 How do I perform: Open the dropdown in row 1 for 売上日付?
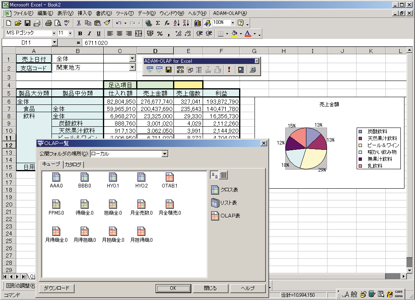[132, 58]
